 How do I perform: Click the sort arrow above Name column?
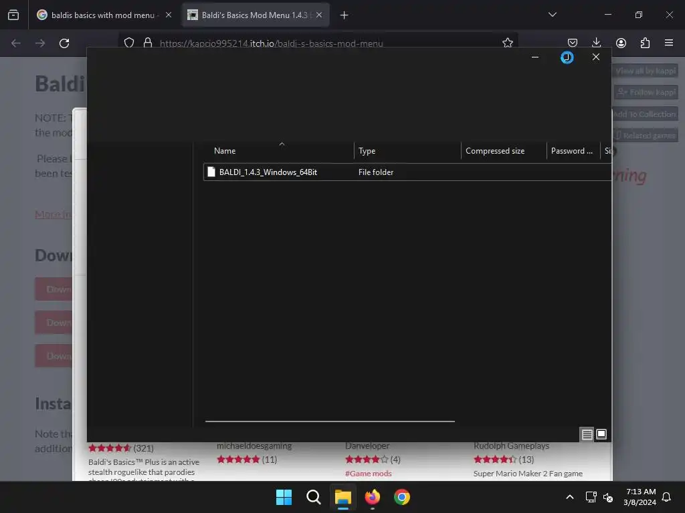[x=282, y=144]
